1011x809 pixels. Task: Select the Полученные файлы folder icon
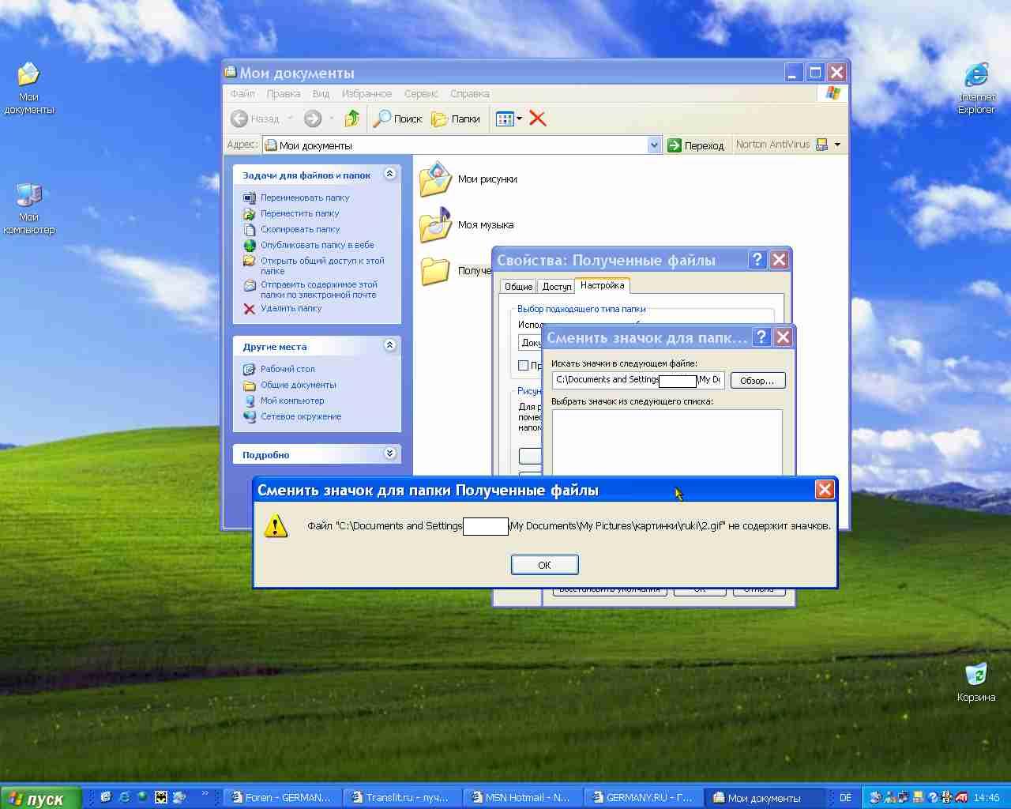435,270
